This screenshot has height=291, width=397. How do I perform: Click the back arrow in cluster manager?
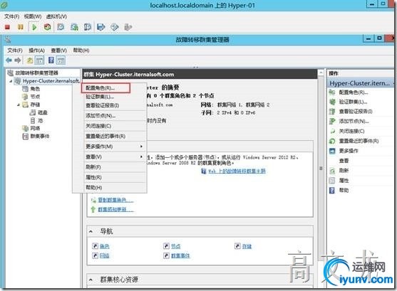point(9,60)
